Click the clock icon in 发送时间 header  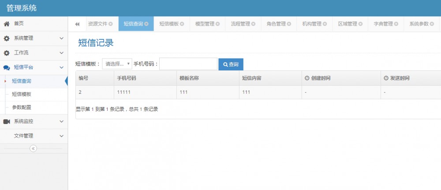pos(386,78)
